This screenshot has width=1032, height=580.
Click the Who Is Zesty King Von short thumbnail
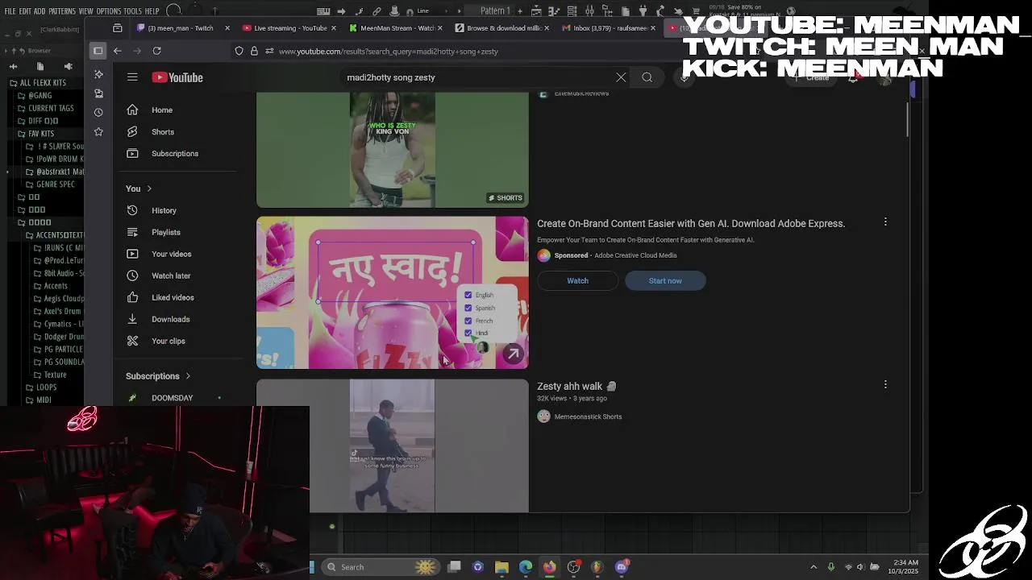(392, 150)
